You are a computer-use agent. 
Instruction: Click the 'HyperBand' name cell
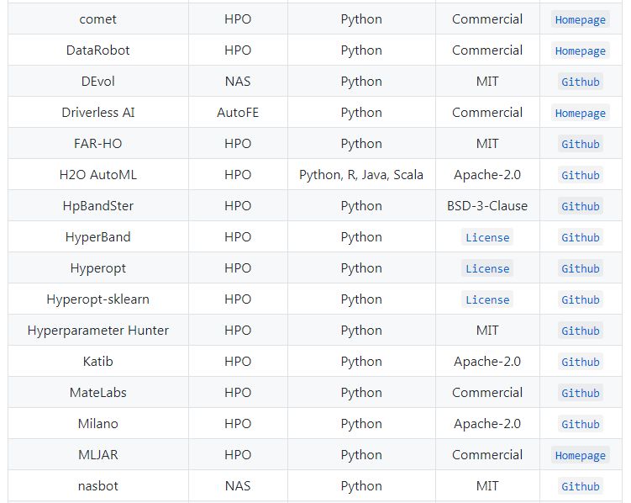97,237
